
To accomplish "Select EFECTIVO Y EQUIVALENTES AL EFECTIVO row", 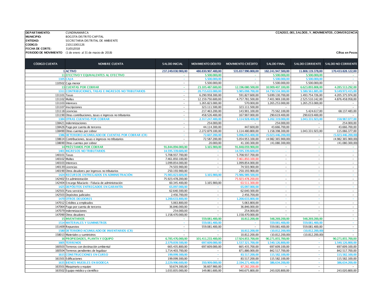I will (x=95, y=75).
